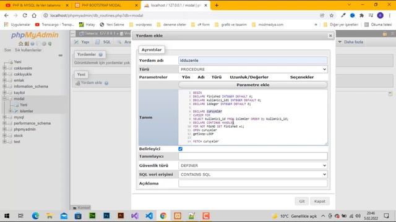Image resolution: width=396 pixels, height=222 pixels.
Task: Focus the Yordam adı input field
Action: (253, 60)
